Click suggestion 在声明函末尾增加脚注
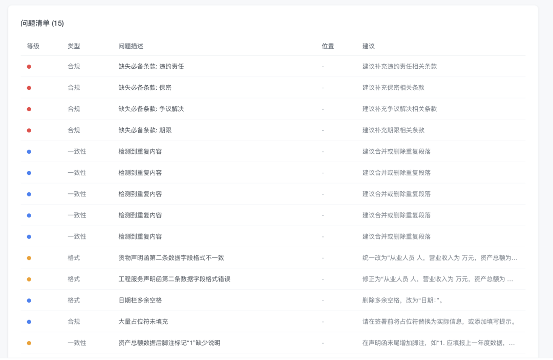This screenshot has width=553, height=360. 438,343
